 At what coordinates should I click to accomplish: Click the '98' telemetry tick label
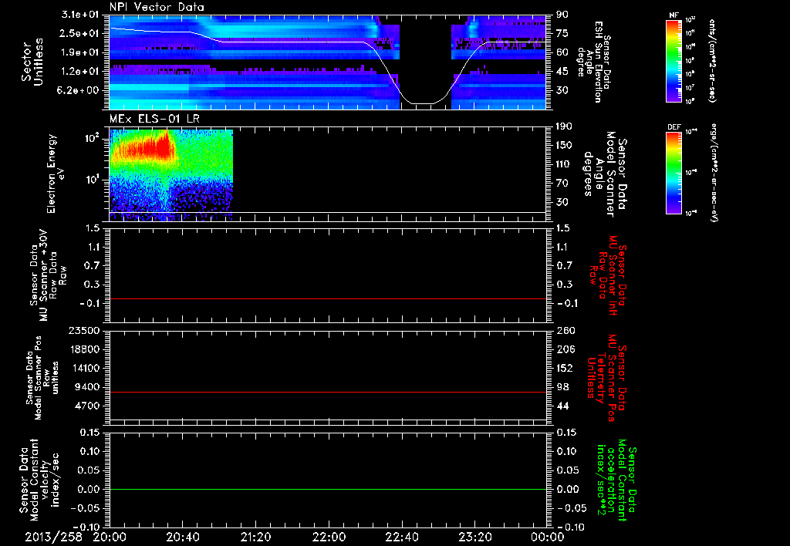point(562,387)
